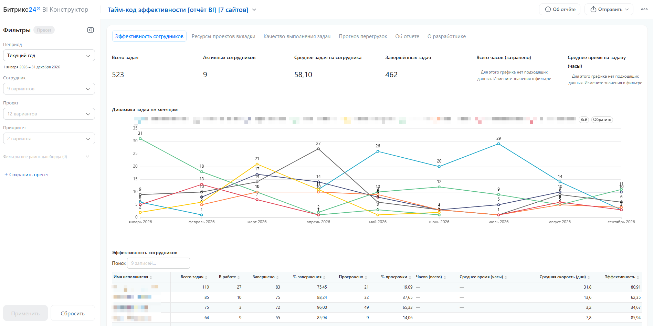
Task: Sort by Просрочено column sort icon
Action: pos(366,277)
